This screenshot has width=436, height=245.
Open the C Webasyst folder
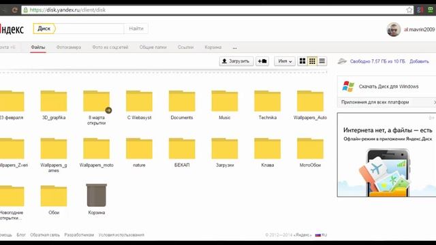(139, 101)
